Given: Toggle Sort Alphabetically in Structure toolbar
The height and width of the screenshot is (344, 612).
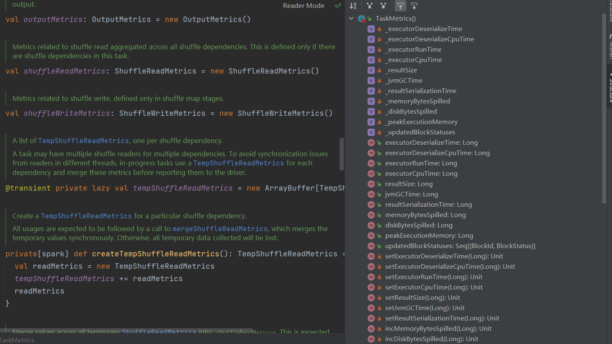Looking at the screenshot, I should click(353, 6).
